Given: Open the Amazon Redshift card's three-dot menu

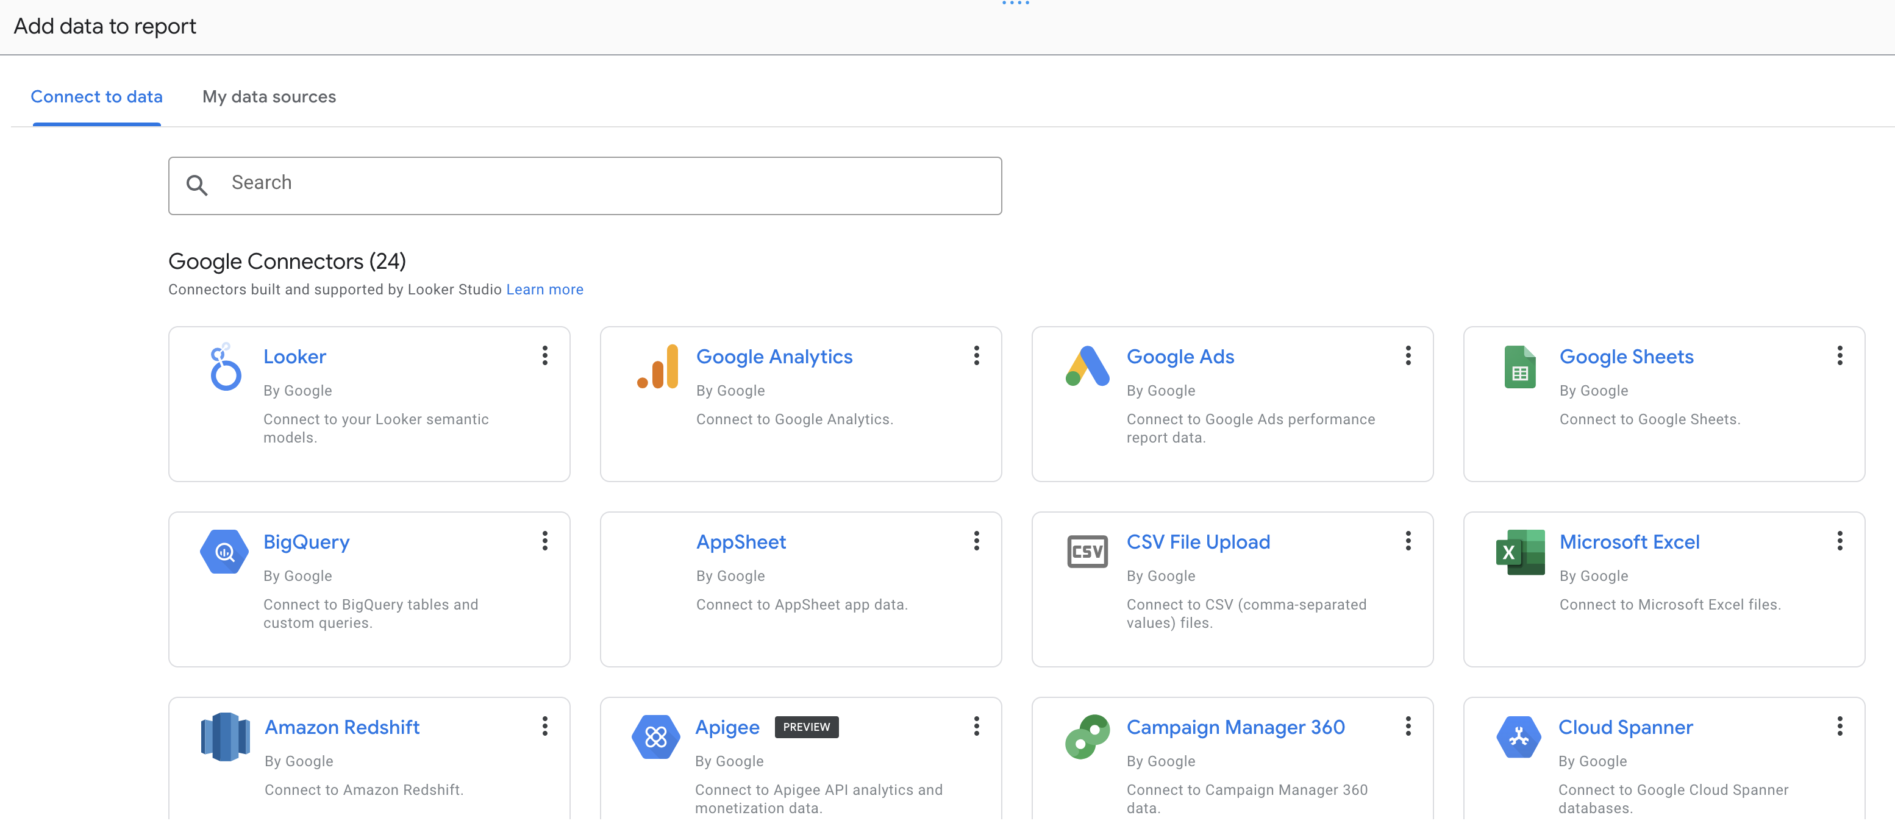Looking at the screenshot, I should pos(544,726).
